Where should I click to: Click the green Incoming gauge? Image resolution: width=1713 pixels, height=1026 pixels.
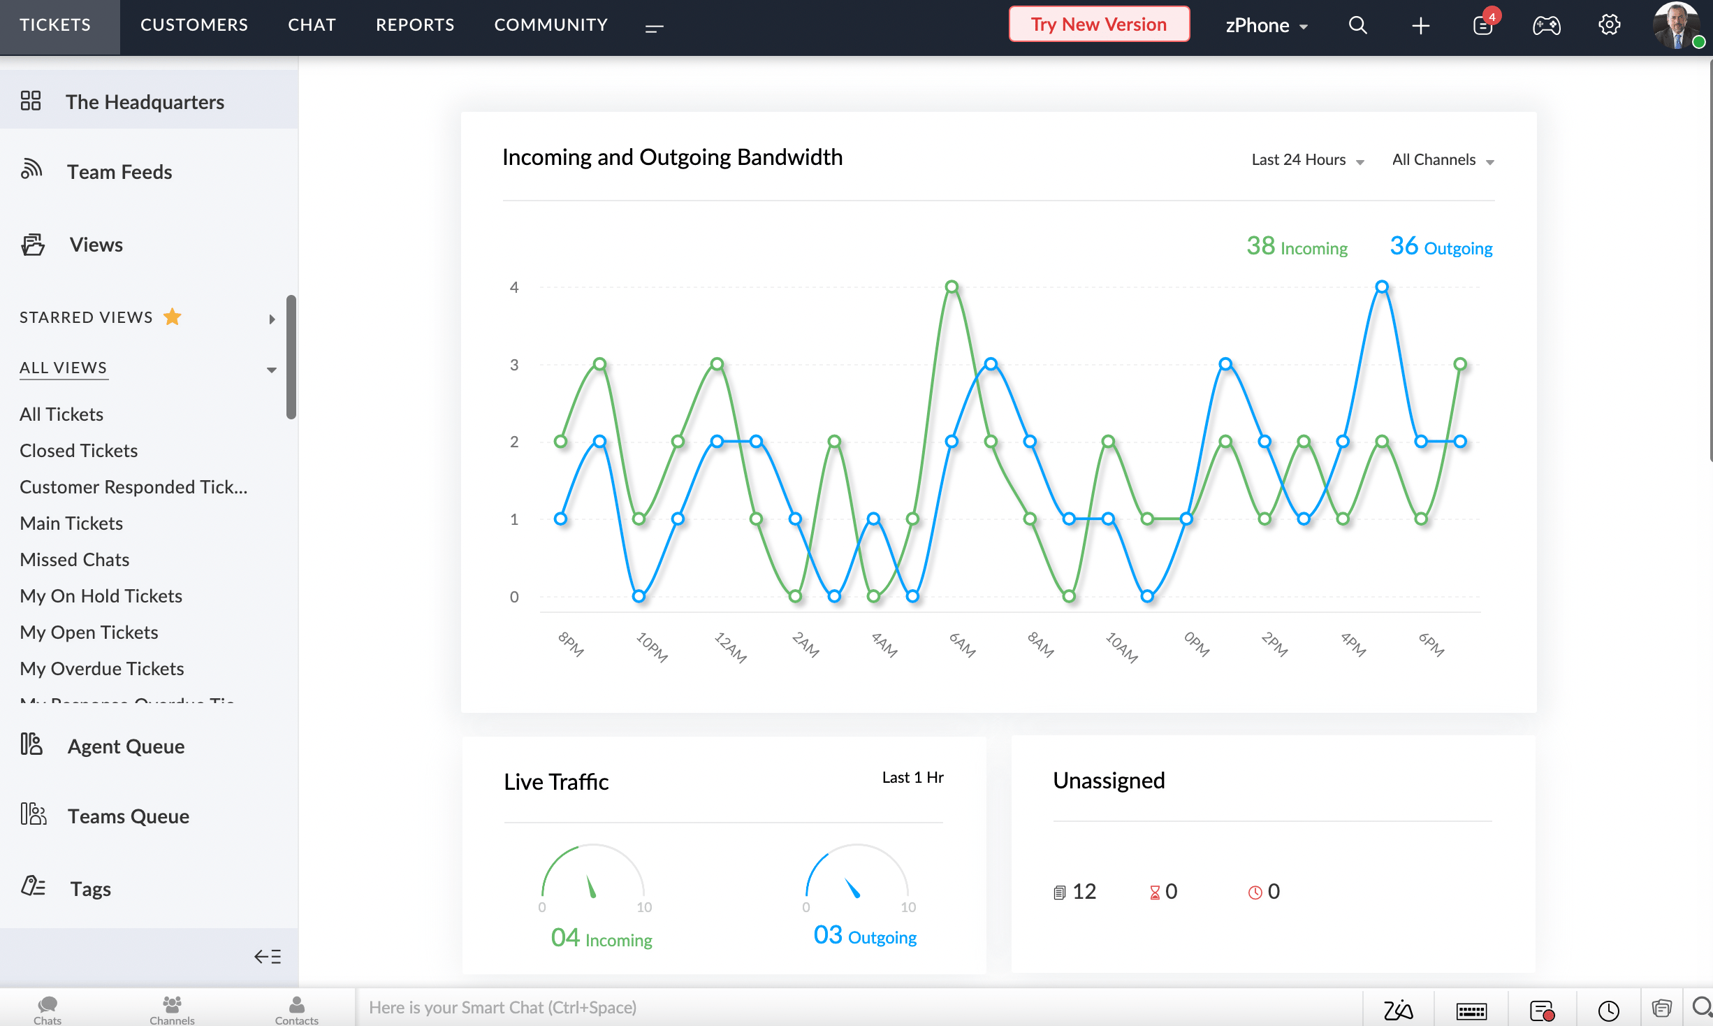click(592, 872)
